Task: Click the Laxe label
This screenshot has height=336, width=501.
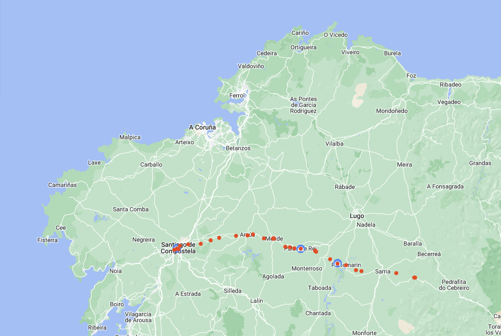Action: click(x=94, y=163)
